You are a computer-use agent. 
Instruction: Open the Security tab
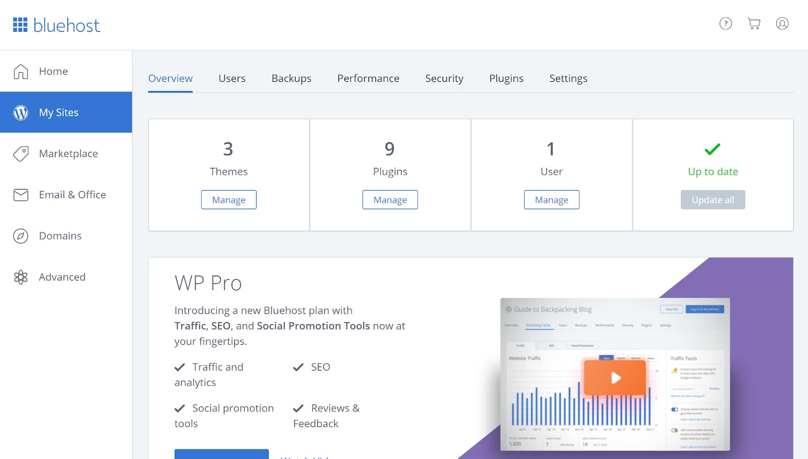(x=444, y=78)
